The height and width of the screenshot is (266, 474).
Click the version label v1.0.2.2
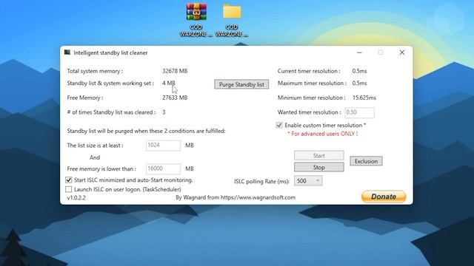click(76, 198)
